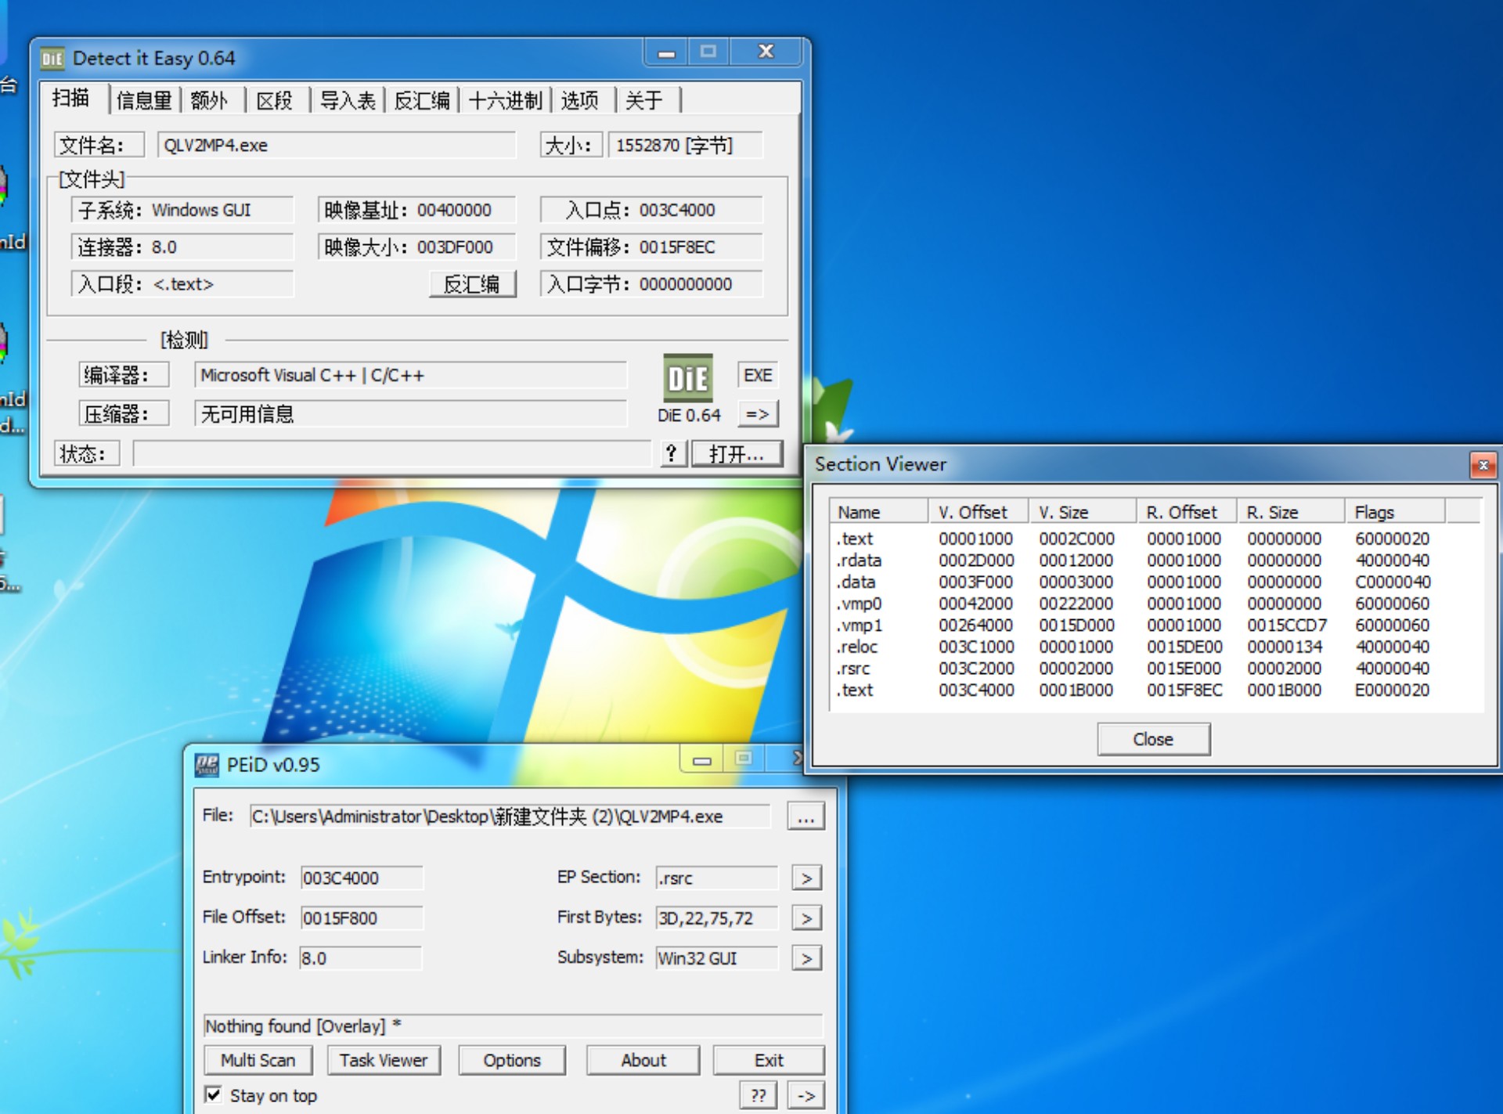Click the '->' arrow button in PEiD
Viewport: 1503px width, 1114px height.
(x=806, y=1095)
